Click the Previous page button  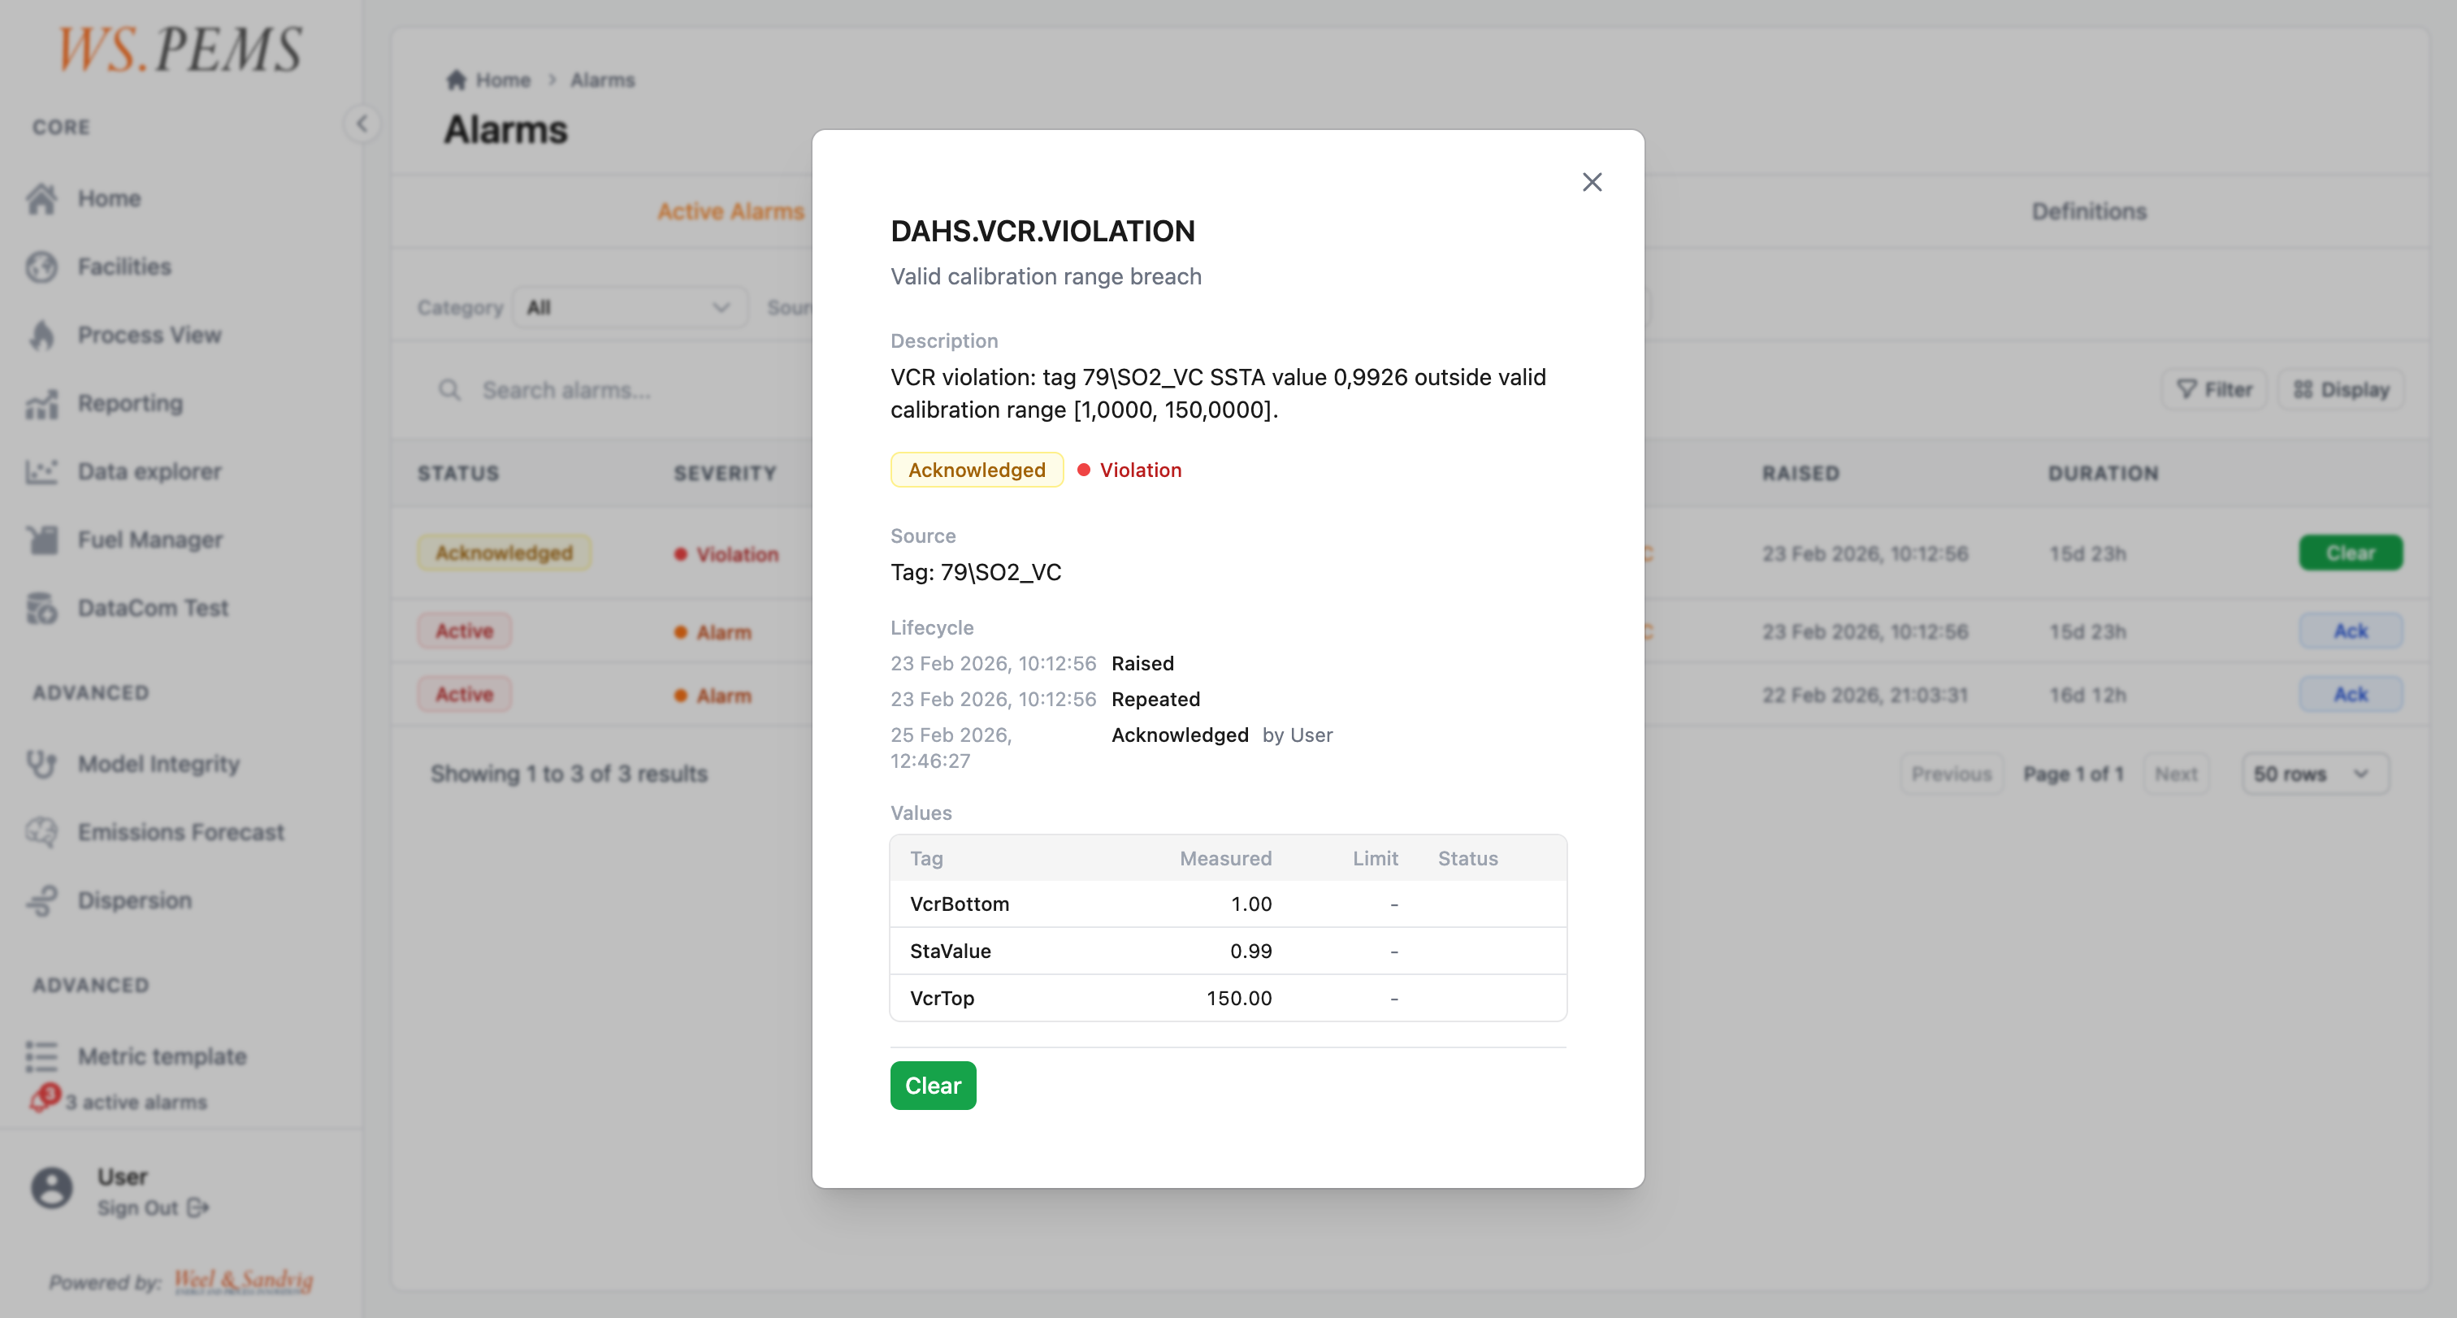[1952, 774]
